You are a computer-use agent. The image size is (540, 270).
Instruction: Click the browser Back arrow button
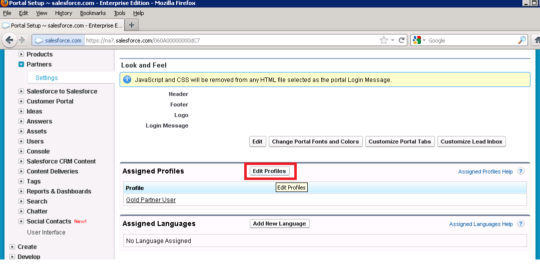point(9,40)
